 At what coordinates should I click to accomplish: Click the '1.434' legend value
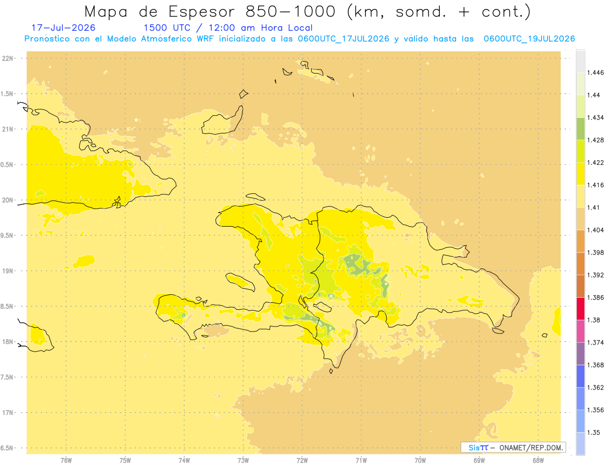[596, 117]
